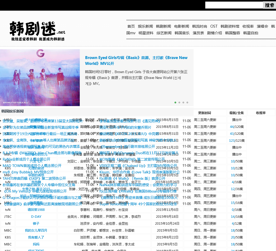This screenshot has height=251, width=276.
Task: Open 演唱会 navigation link
Action: [x=262, y=26]
